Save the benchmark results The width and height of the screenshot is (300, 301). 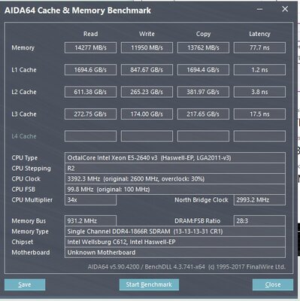pyautogui.click(x=25, y=284)
